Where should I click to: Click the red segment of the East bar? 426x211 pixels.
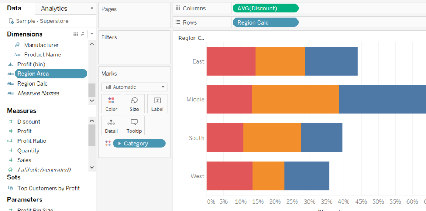pos(231,61)
